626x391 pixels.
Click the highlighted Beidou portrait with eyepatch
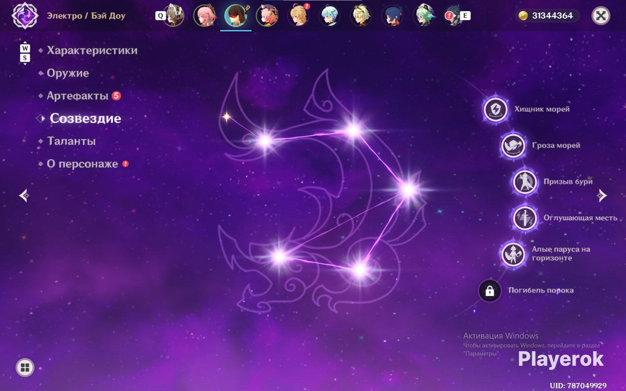pos(236,16)
